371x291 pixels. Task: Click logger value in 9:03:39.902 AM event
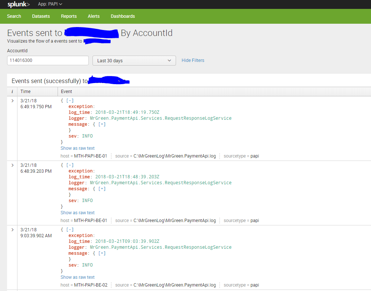161,247
